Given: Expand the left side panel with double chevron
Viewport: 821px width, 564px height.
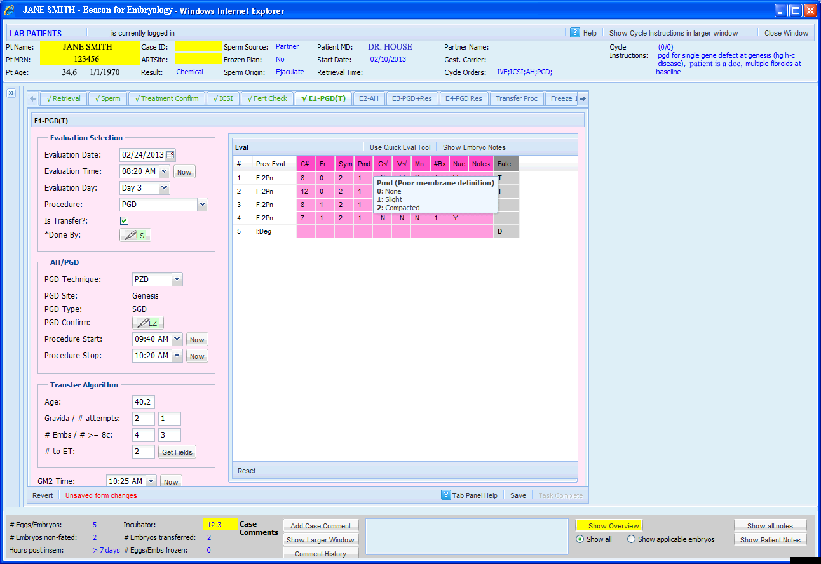Looking at the screenshot, I should pos(11,92).
